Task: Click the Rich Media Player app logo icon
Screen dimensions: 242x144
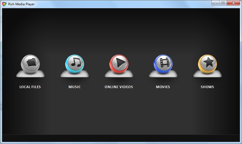Action: tap(4, 4)
